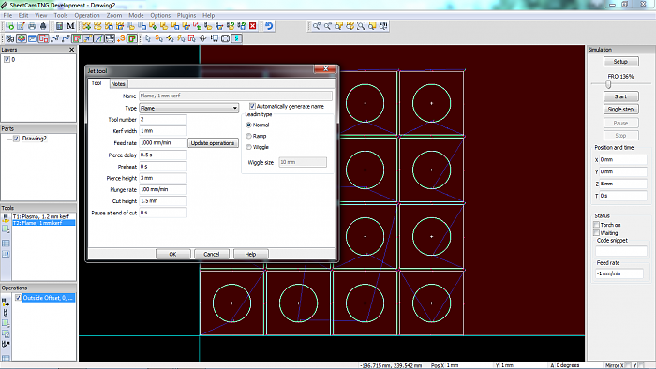Open the File menu

[7, 16]
